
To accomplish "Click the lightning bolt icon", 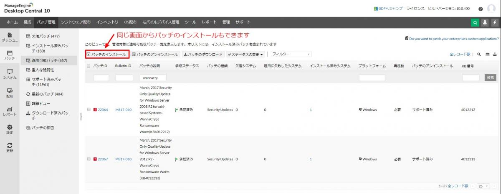I will [x=494, y=23].
